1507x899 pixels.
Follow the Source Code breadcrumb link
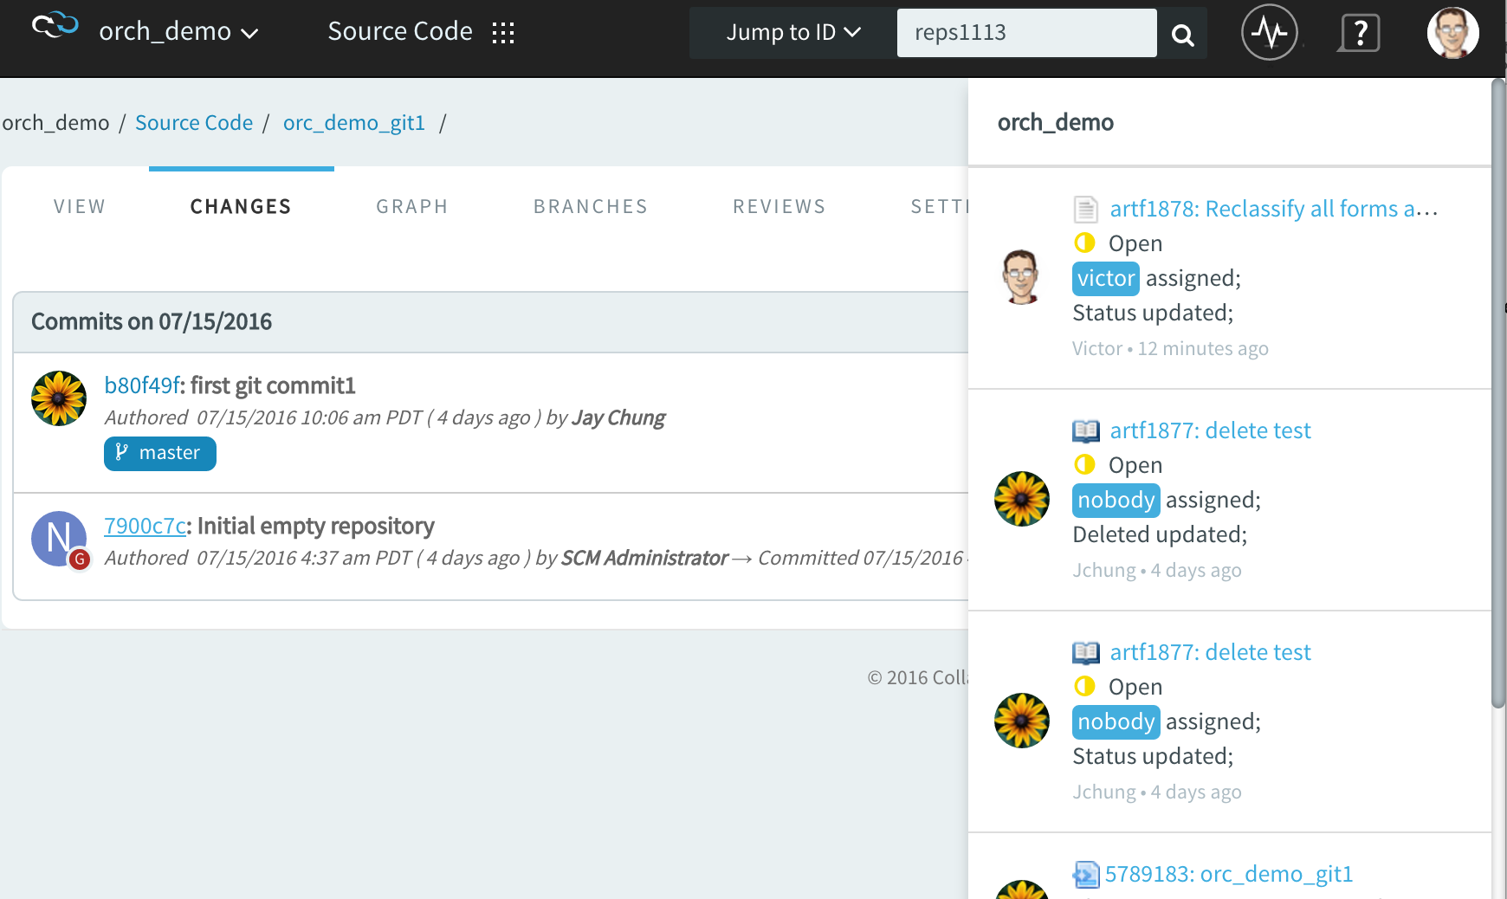click(194, 123)
